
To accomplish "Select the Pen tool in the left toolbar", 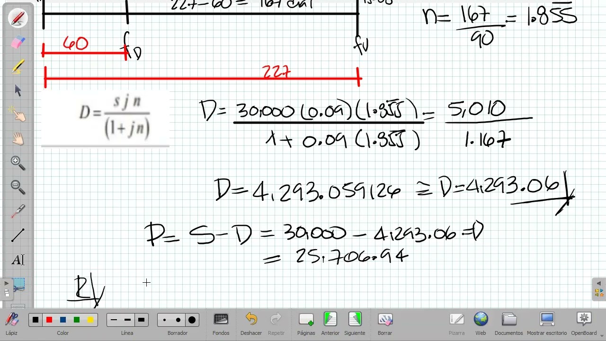I will 18,18.
